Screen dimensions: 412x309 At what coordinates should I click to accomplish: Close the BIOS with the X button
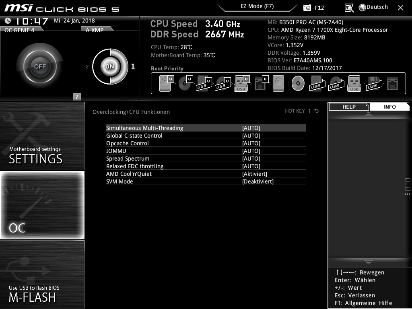point(400,8)
